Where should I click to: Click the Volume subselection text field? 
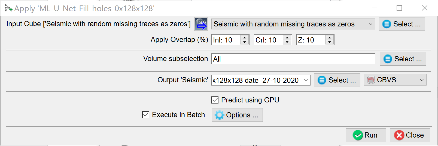tap(293, 59)
